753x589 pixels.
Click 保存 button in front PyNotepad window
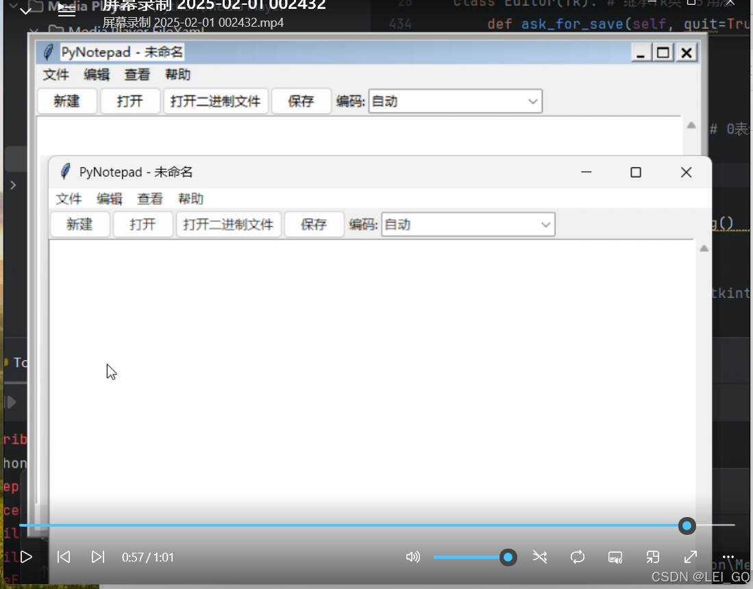click(x=314, y=224)
